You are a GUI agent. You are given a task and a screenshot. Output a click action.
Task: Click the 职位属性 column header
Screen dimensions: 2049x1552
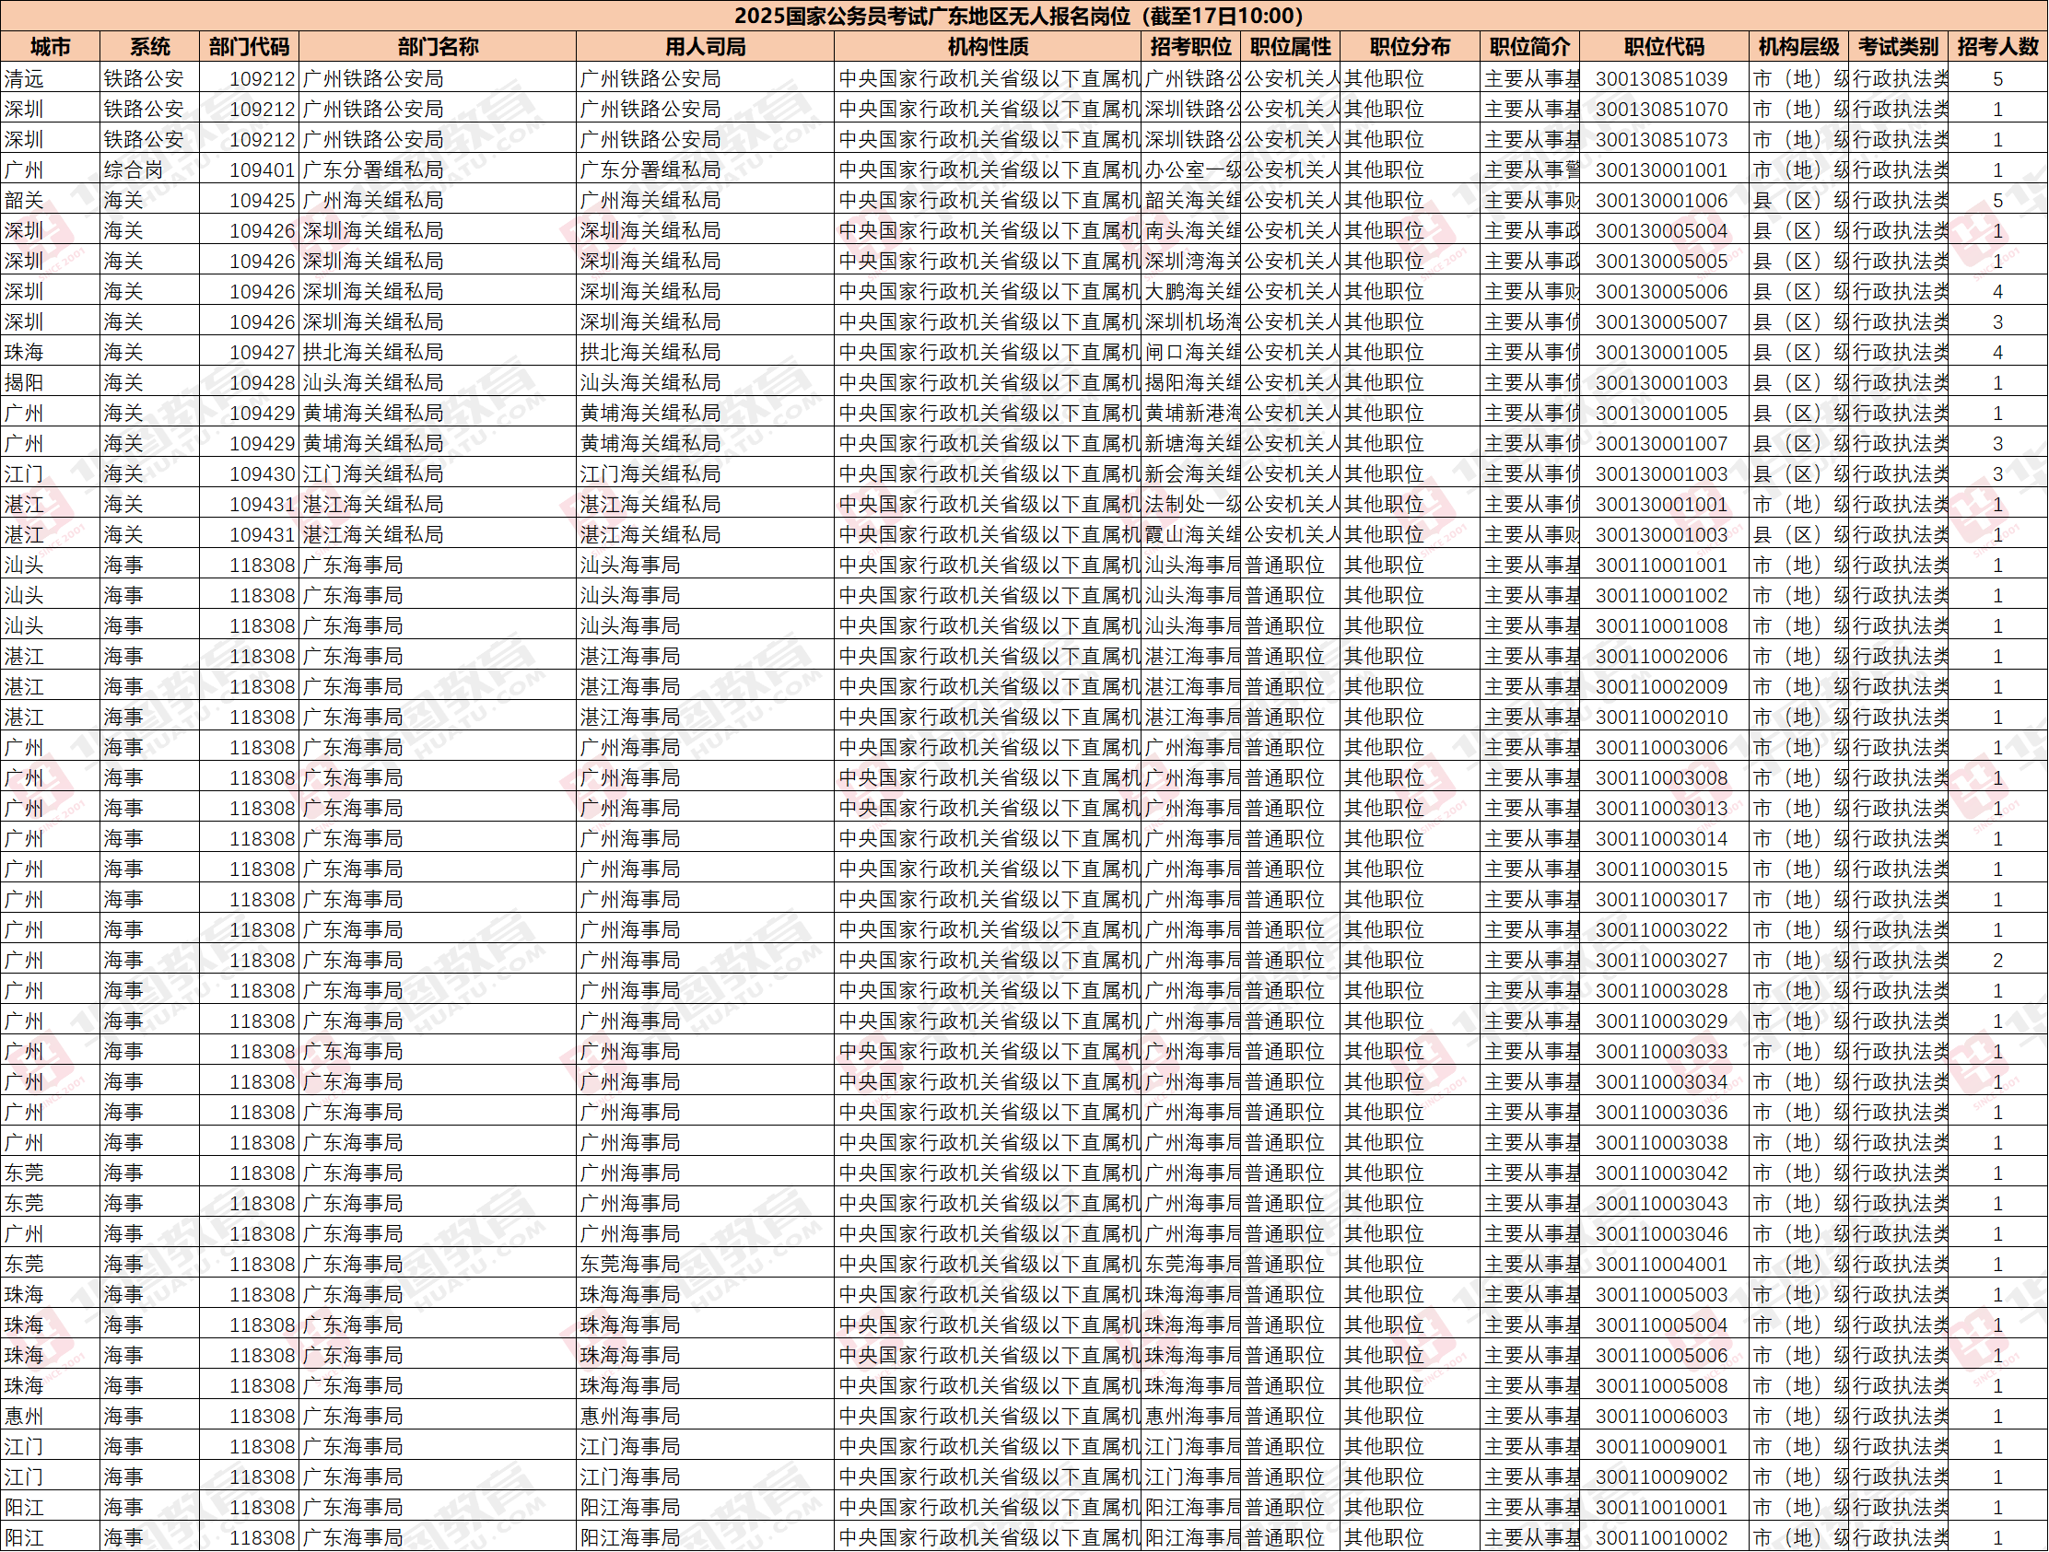(x=1292, y=47)
